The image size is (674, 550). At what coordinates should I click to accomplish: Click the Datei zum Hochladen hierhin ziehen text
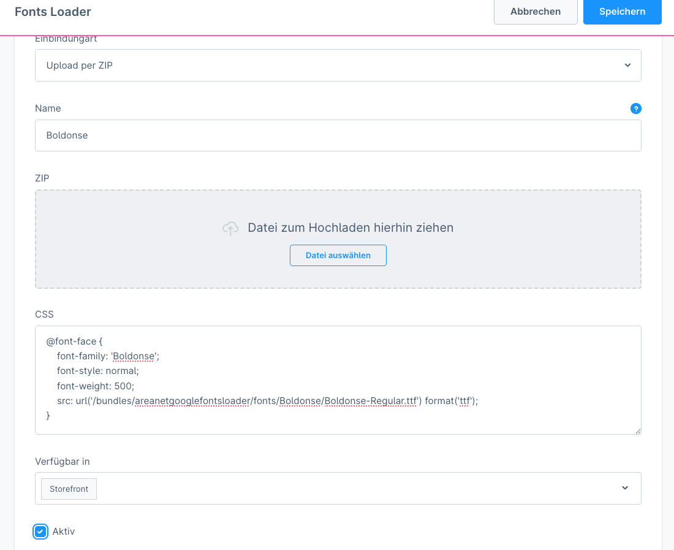(350, 227)
